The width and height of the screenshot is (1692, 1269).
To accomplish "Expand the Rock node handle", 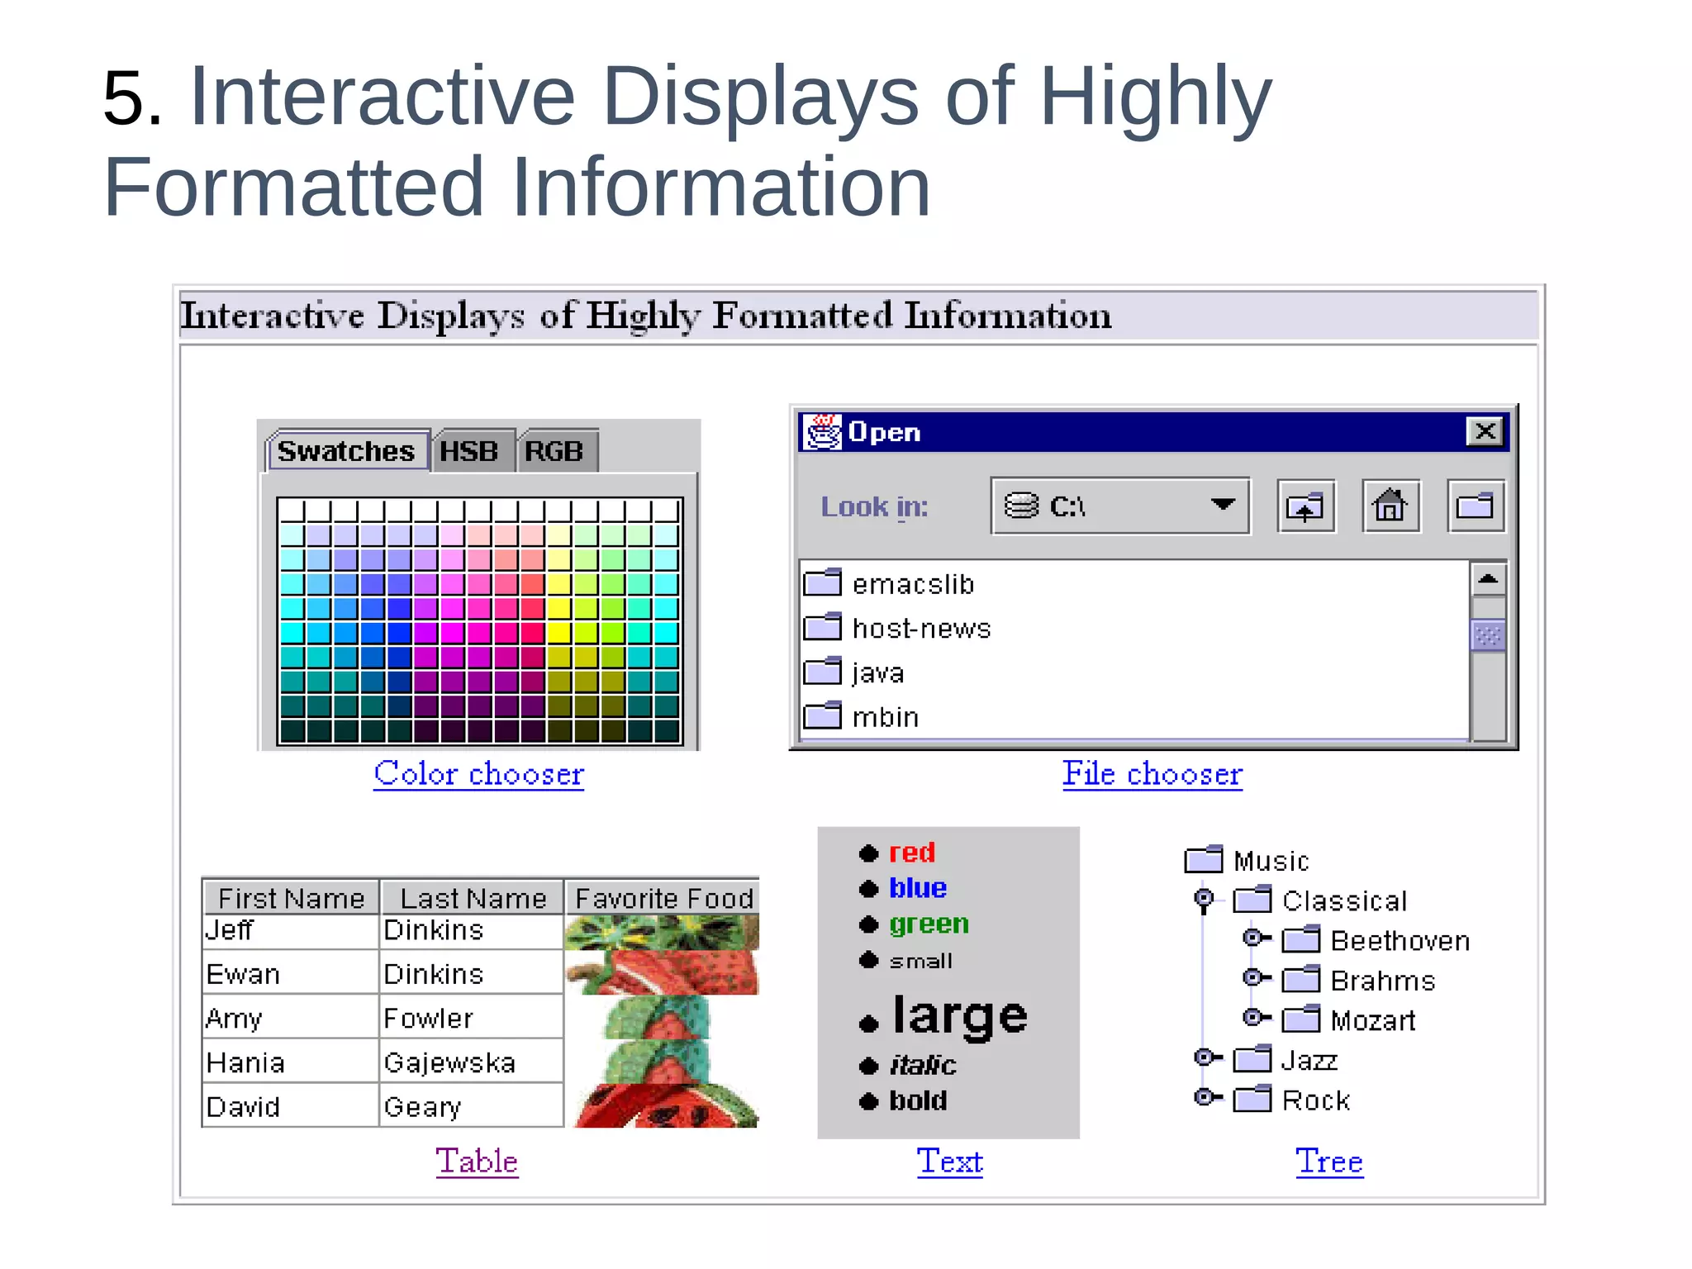I will tap(1205, 1097).
